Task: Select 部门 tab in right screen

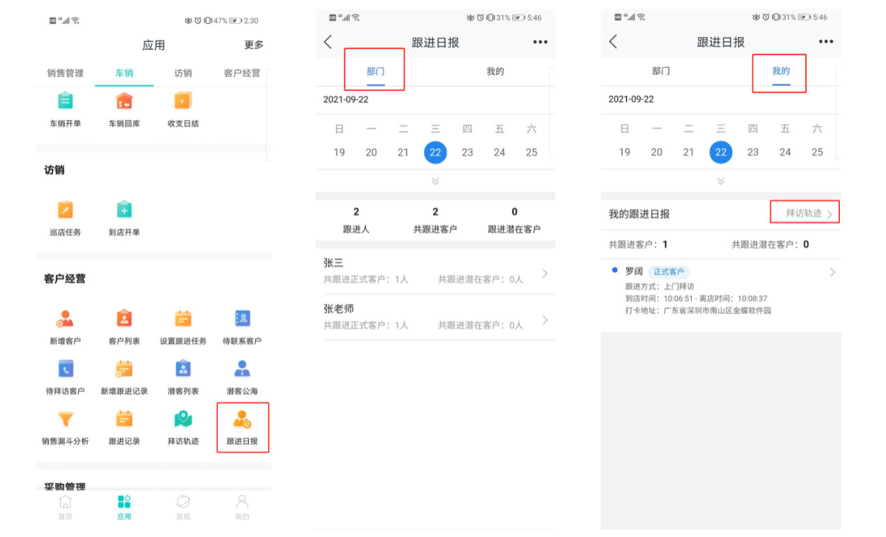Action: (661, 71)
